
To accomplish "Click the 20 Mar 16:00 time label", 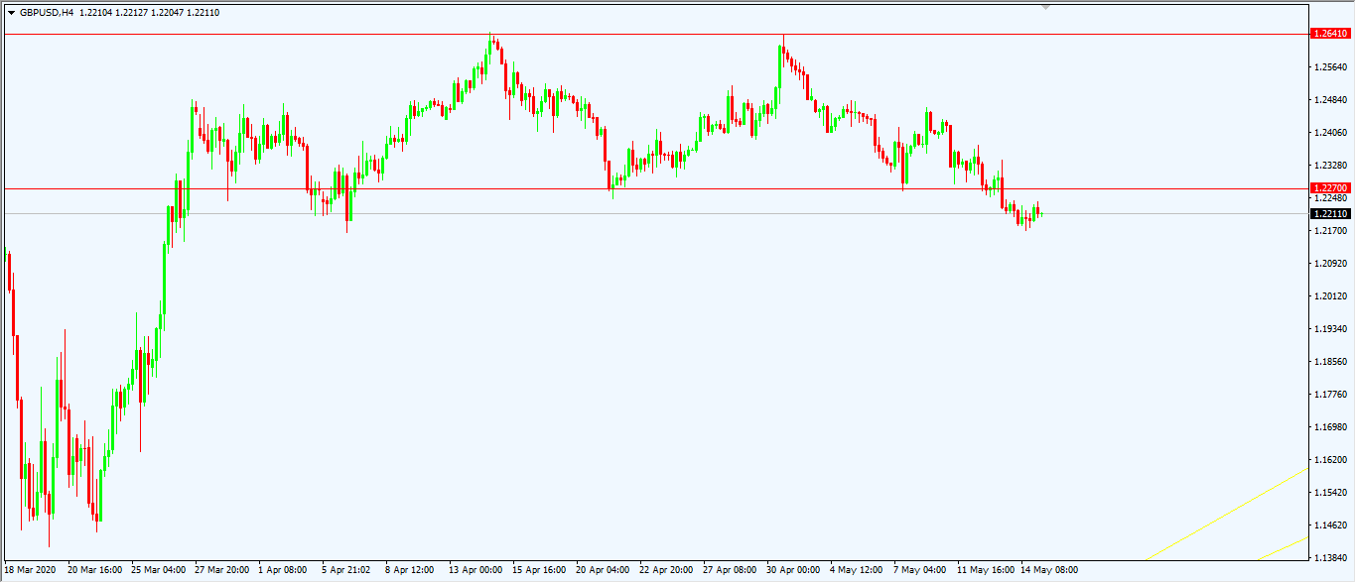I will pos(95,570).
